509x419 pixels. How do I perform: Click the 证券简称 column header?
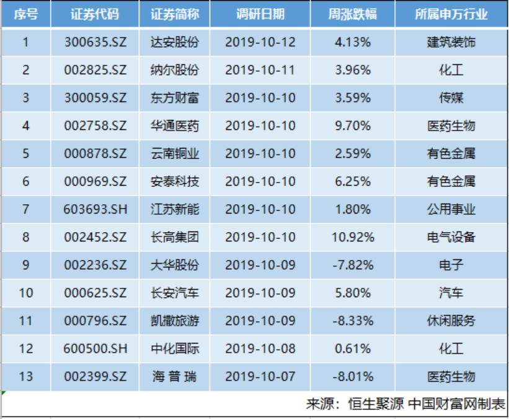pyautogui.click(x=175, y=14)
